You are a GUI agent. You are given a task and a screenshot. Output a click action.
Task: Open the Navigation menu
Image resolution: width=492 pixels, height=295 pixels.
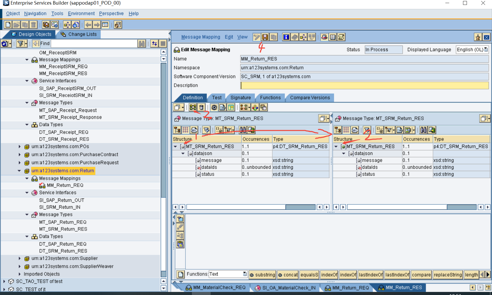tap(35, 14)
